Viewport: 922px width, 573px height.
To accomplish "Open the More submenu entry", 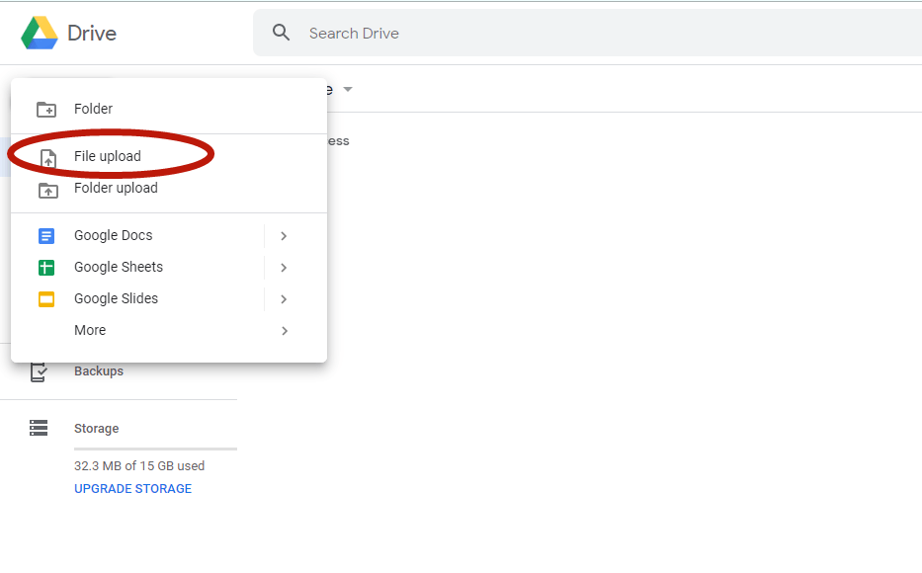I will tap(169, 330).
